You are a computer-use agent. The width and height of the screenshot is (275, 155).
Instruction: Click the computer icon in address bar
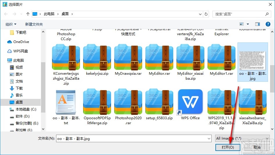click(x=35, y=14)
